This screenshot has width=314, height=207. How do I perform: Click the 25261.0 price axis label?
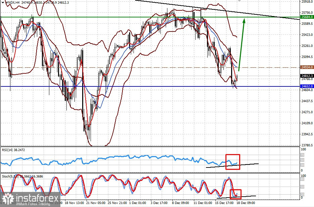tap(307, 46)
